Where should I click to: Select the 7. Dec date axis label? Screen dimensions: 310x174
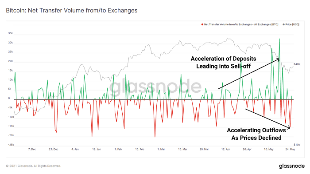pyautogui.click(x=32, y=149)
